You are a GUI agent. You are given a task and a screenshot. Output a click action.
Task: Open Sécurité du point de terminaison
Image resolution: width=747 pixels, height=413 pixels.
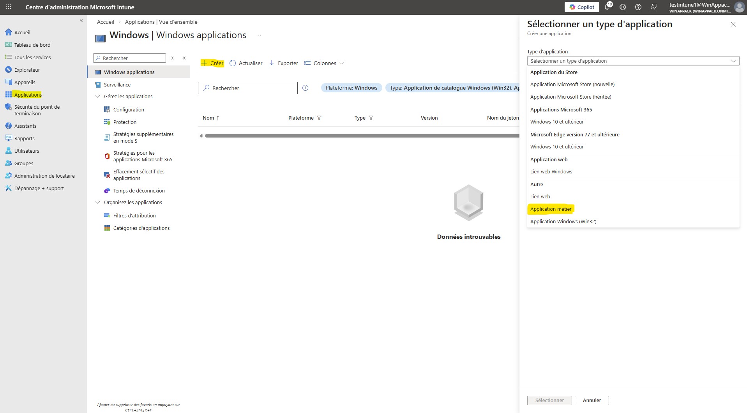(x=35, y=110)
